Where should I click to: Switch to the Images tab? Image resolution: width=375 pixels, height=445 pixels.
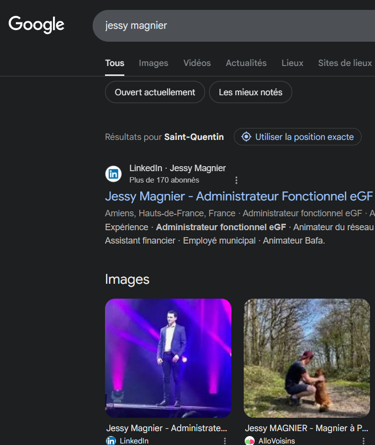pos(154,63)
